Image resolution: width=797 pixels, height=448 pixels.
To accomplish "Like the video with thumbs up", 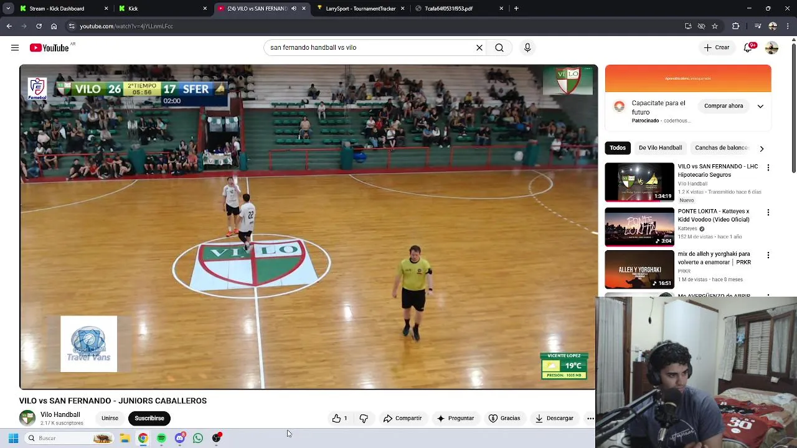I will click(340, 418).
